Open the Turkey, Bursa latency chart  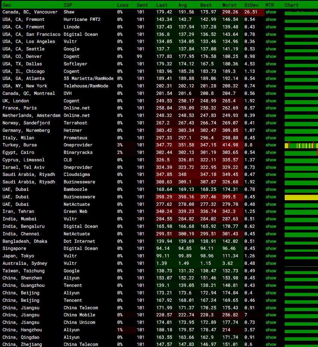tap(301, 145)
